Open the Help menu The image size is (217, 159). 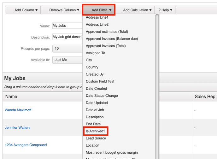coord(165,10)
